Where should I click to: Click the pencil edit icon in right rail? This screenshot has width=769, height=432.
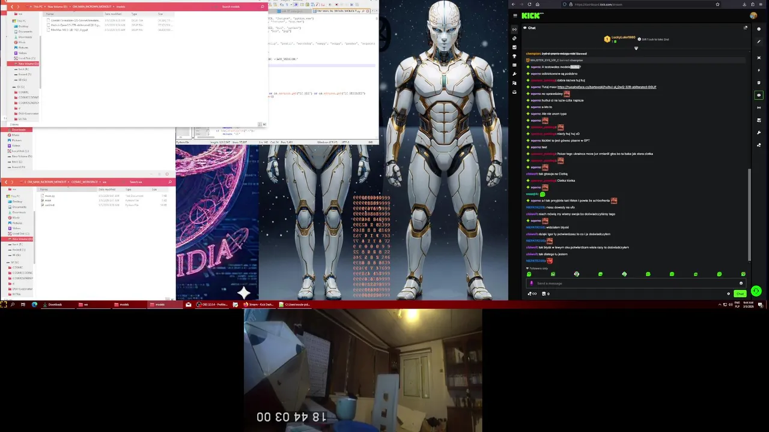point(759,41)
